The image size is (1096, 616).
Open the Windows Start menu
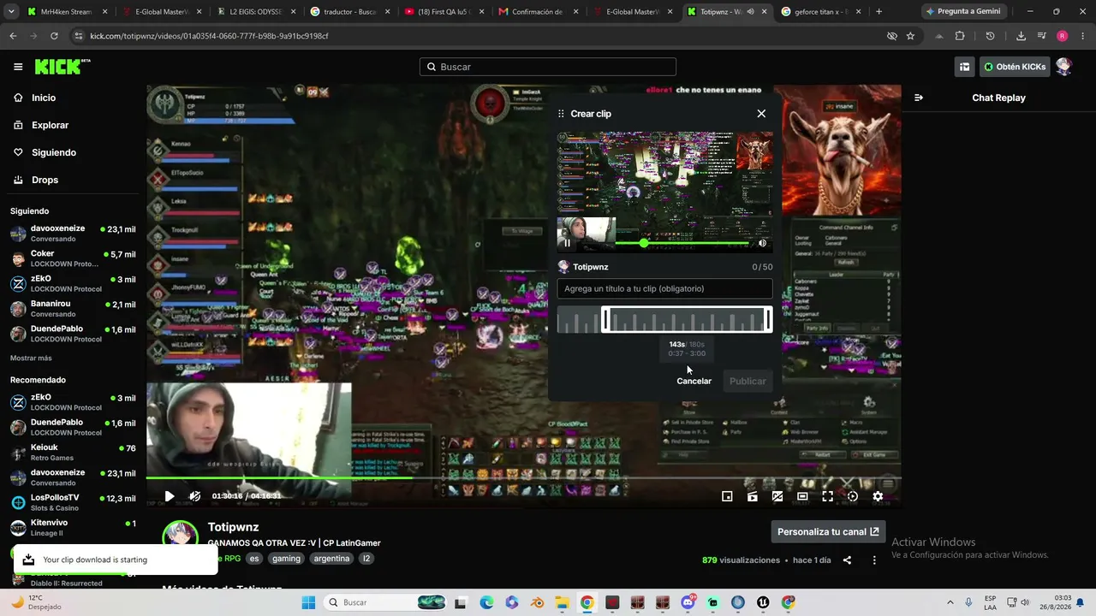(309, 602)
